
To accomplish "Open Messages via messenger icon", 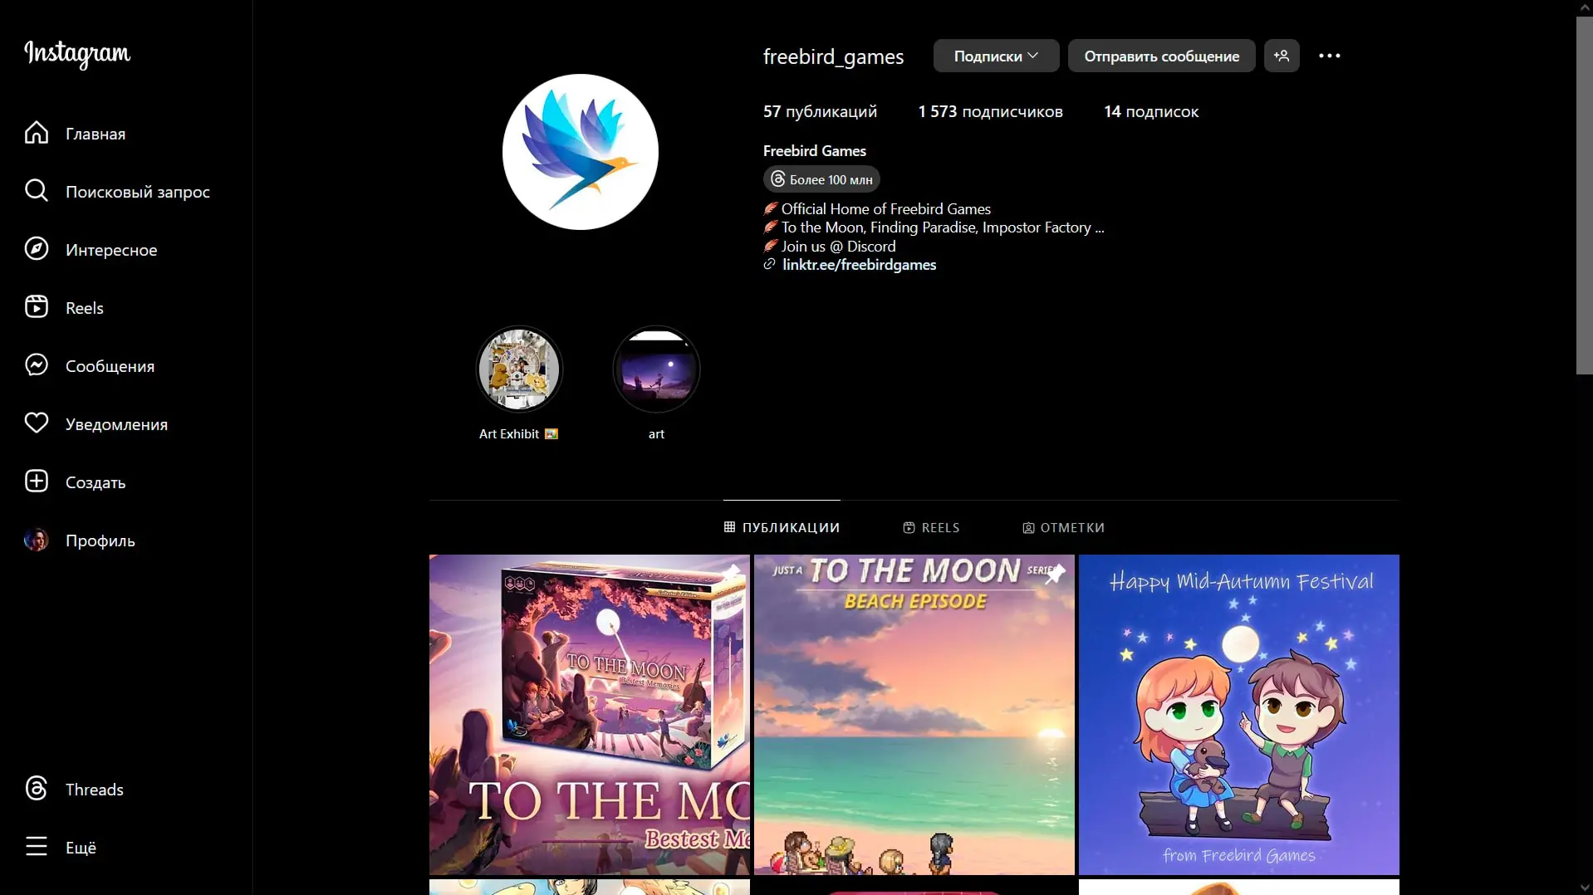I will click(37, 365).
